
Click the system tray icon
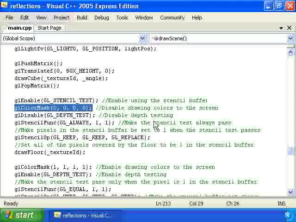[x=289, y=216]
